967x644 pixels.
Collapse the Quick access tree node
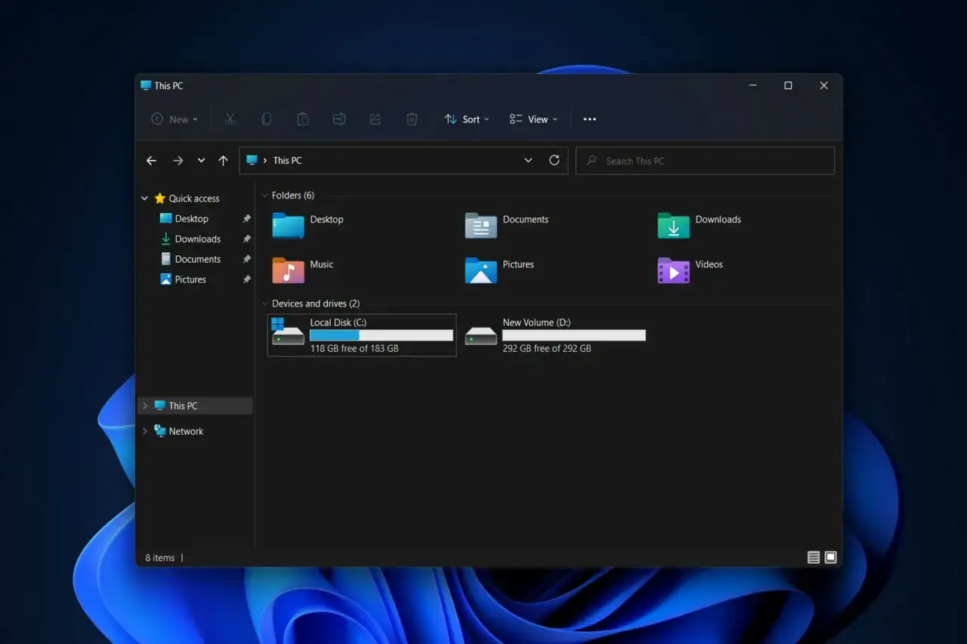coord(144,199)
